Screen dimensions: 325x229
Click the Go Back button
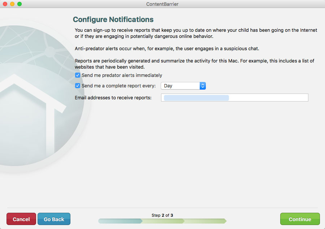click(54, 219)
